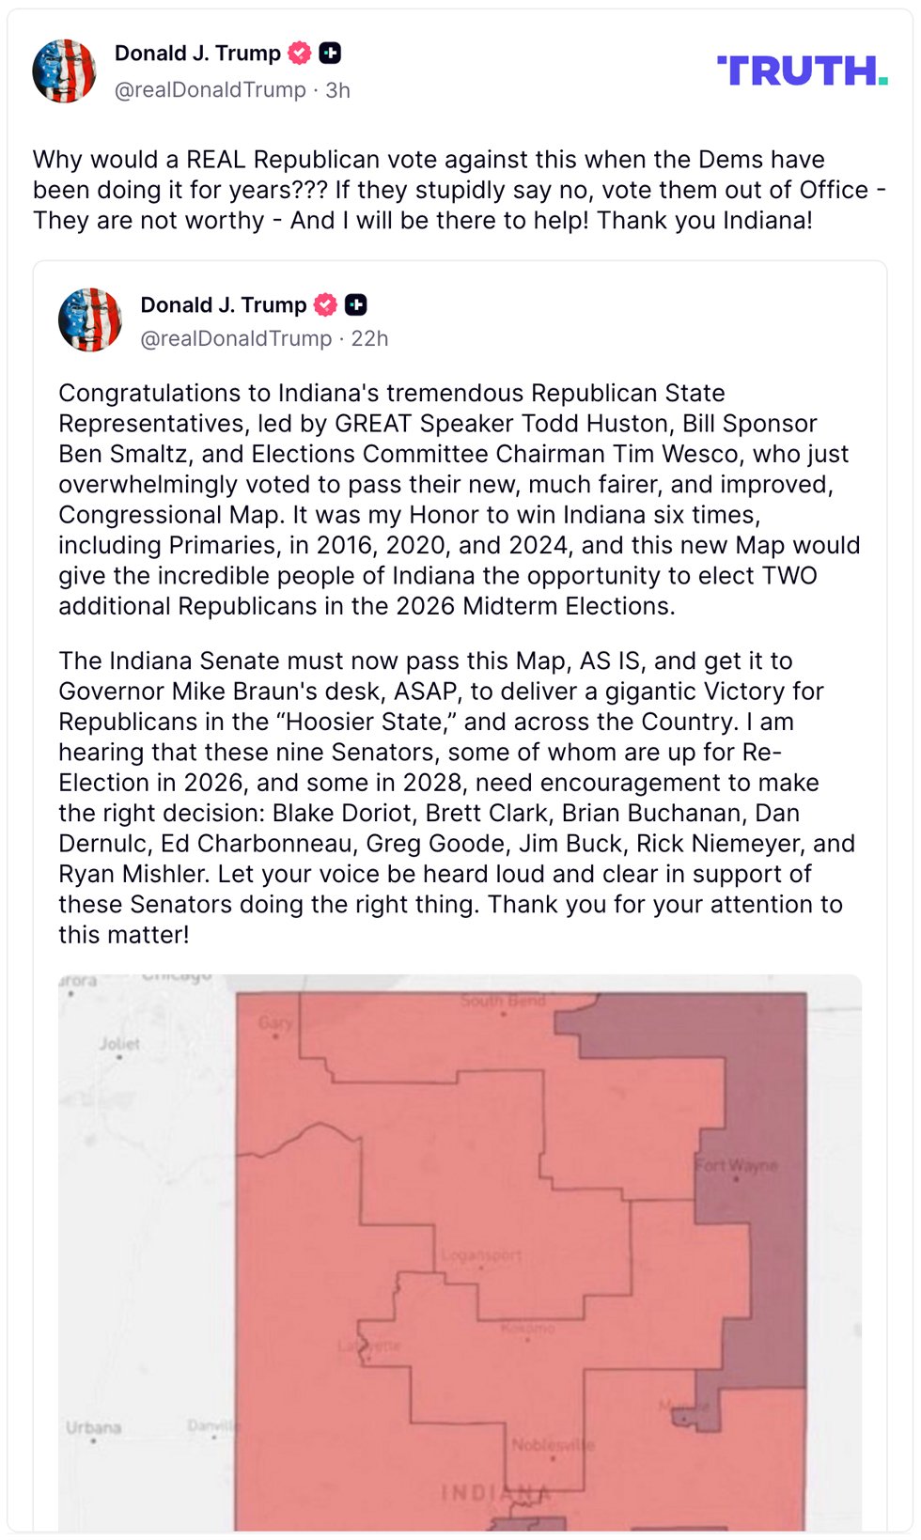
Task: Click the 3h timestamp
Action: pyautogui.click(x=338, y=90)
